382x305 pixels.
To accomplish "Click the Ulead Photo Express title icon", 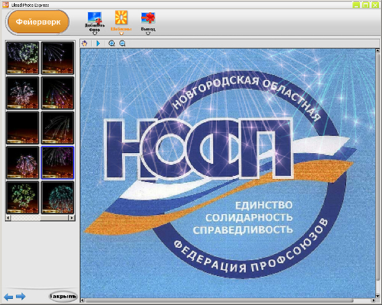I will pyautogui.click(x=6, y=5).
